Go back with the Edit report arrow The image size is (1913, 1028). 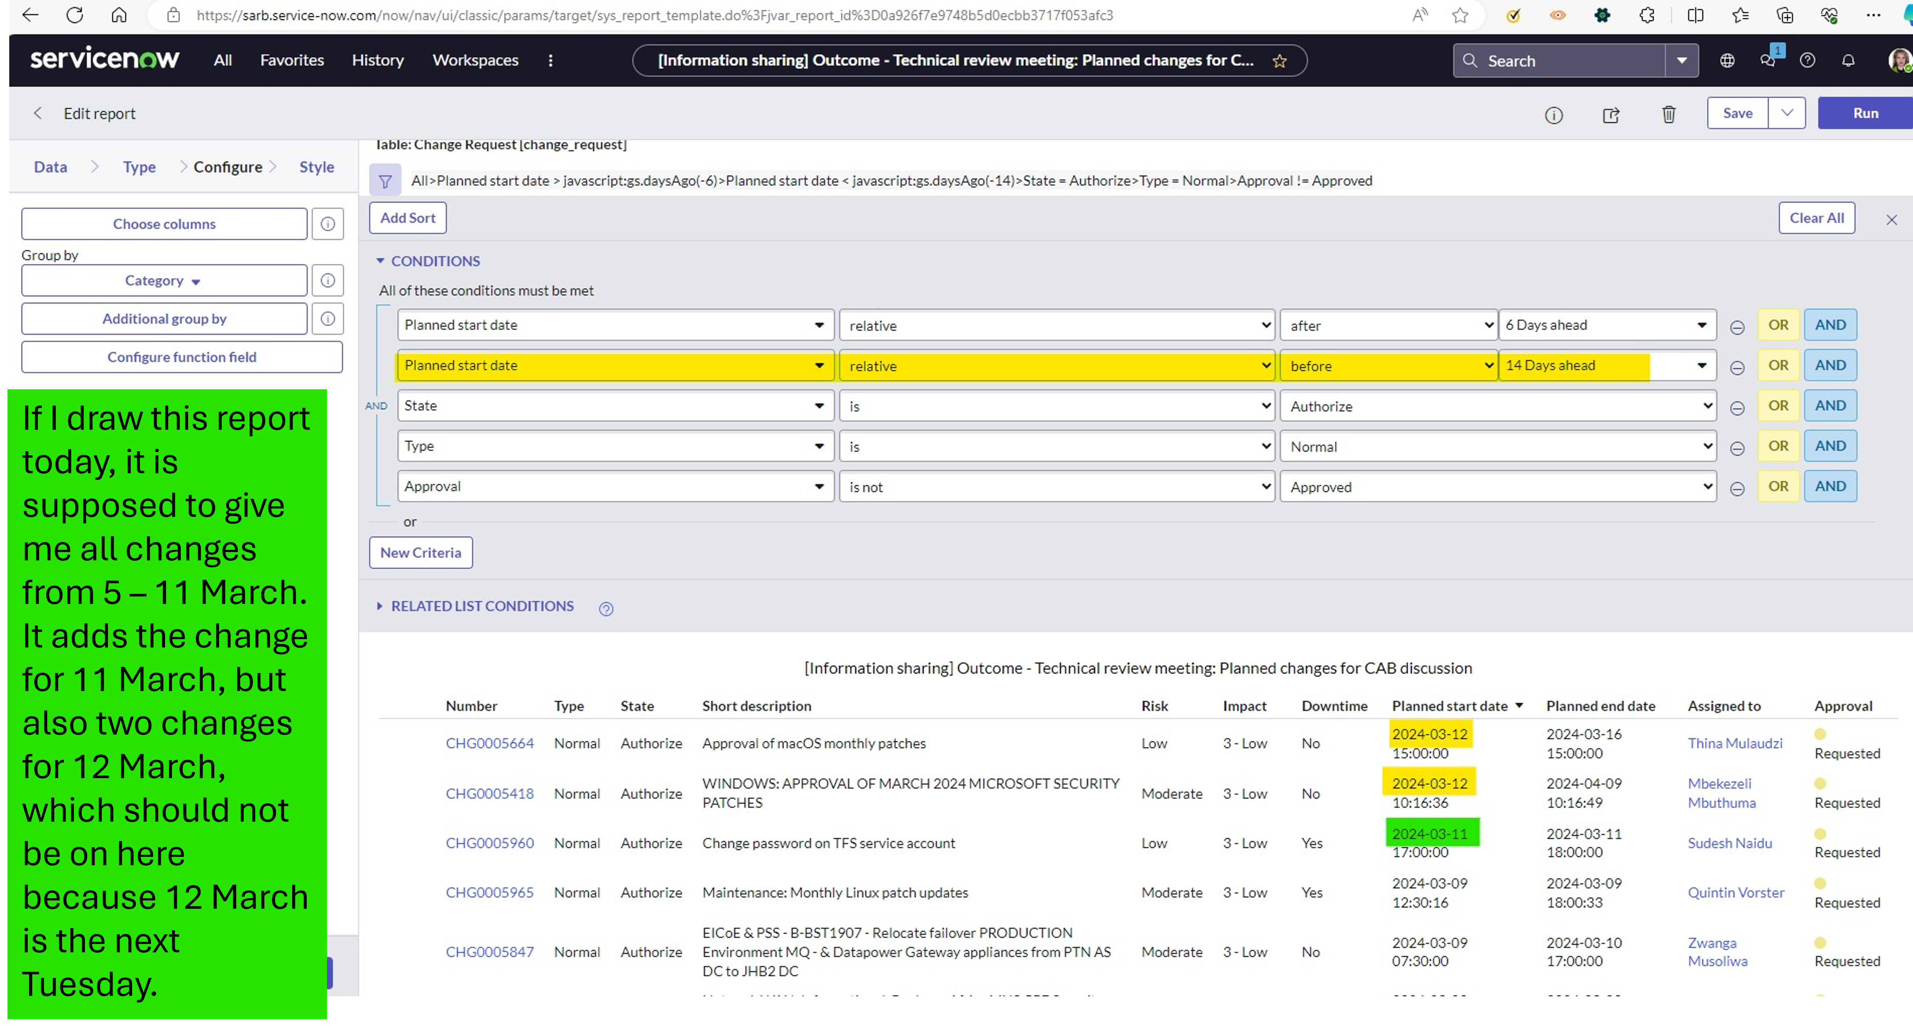(38, 113)
